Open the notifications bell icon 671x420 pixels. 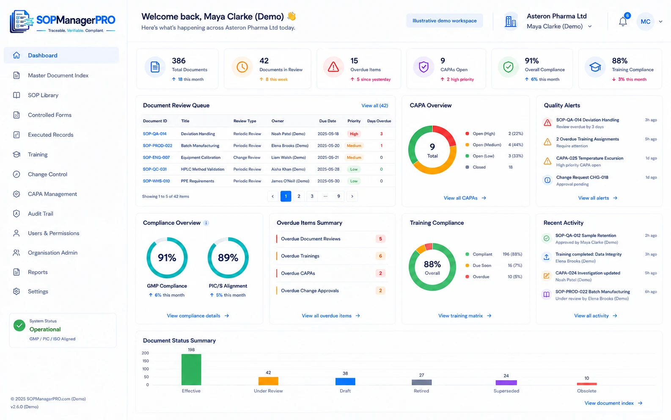pos(623,22)
